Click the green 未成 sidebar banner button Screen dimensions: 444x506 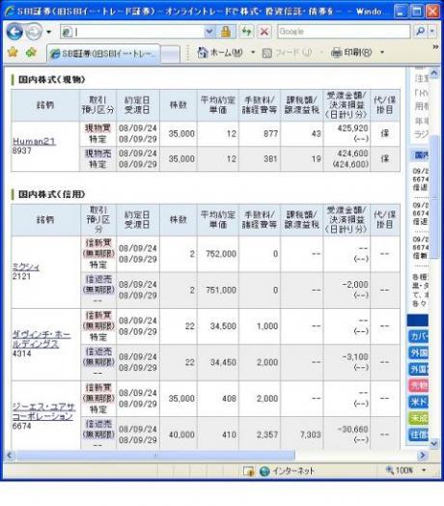pyautogui.click(x=419, y=418)
